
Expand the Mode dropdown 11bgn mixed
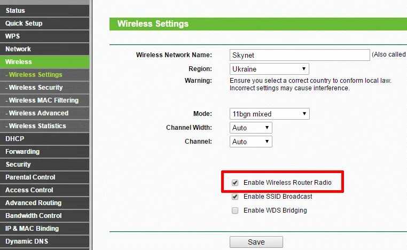click(x=269, y=114)
